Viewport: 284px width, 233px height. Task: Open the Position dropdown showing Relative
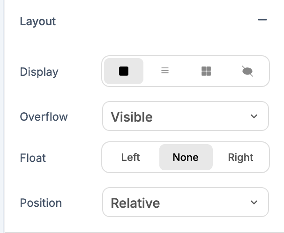coord(185,203)
